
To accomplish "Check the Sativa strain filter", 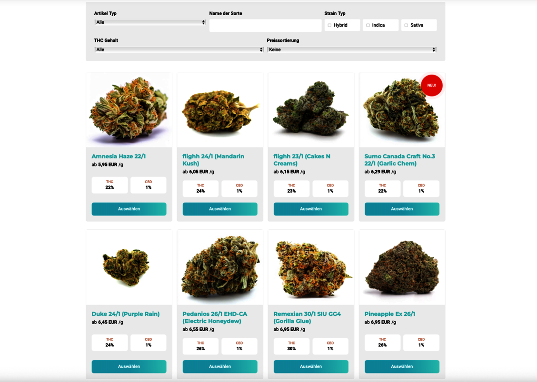I will pos(406,25).
